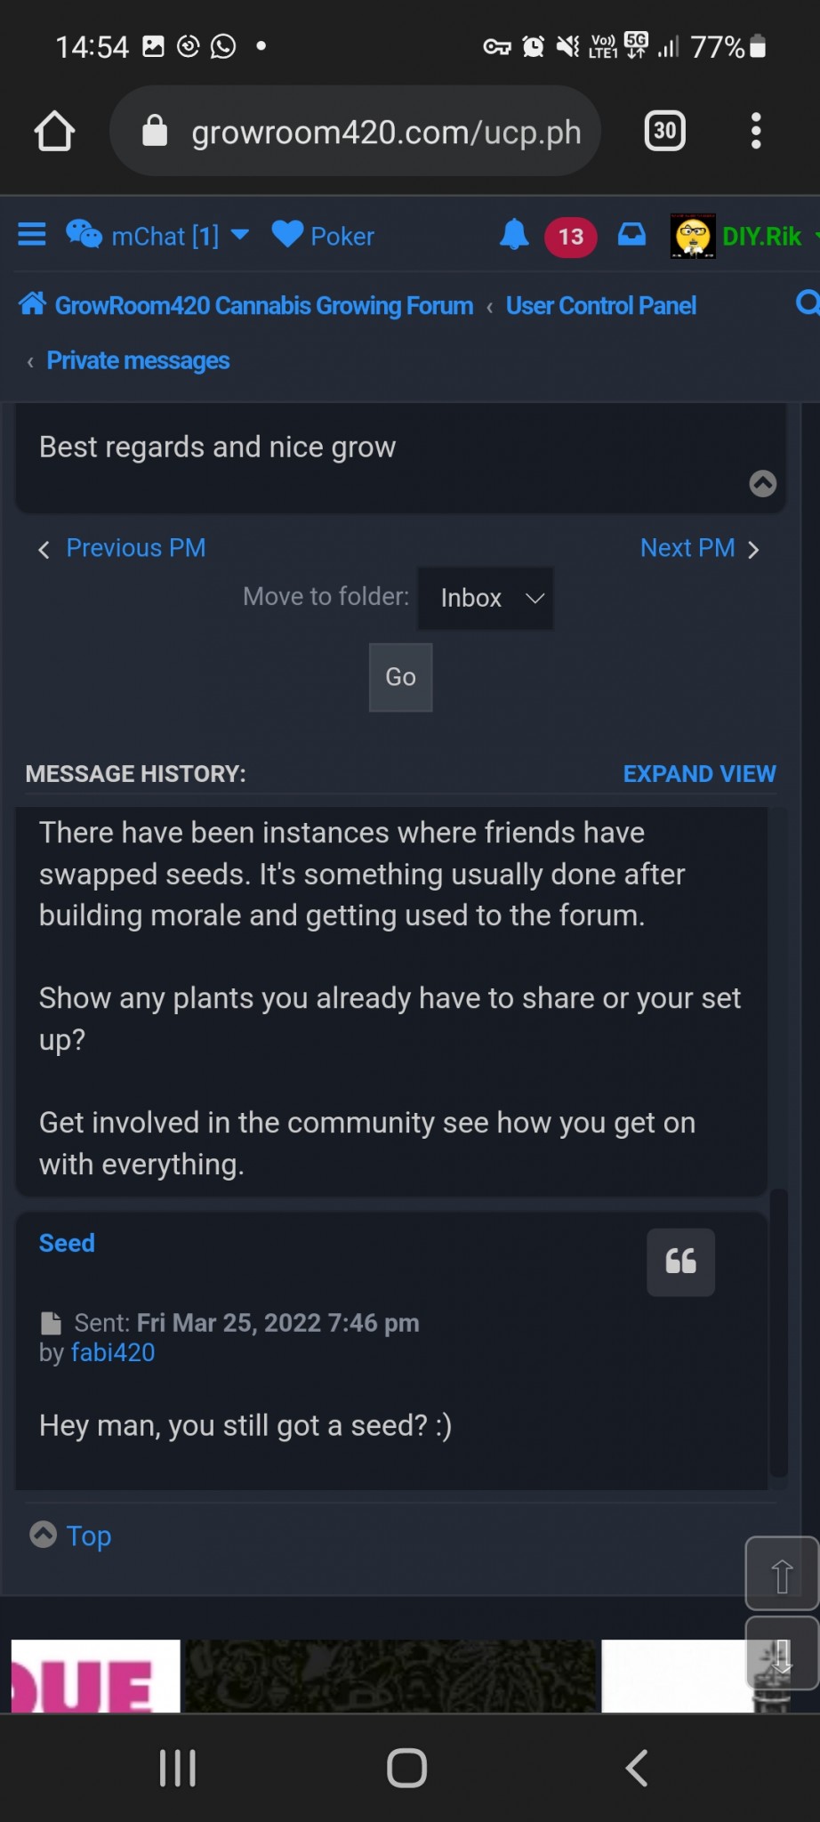
Task: Open the fabi420 user profile link
Action: [113, 1352]
